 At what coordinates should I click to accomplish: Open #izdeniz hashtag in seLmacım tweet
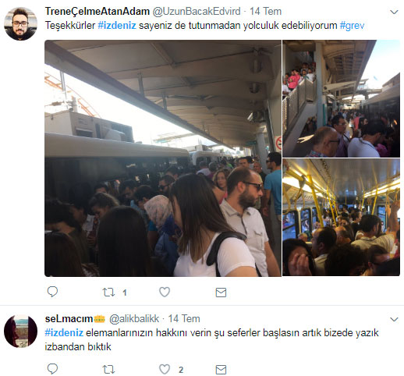tap(64, 333)
